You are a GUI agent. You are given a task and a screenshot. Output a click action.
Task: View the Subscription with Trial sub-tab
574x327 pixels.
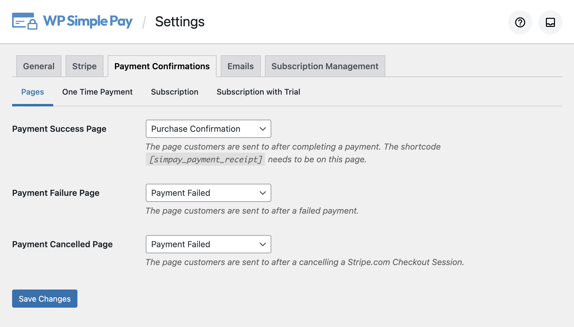pos(258,92)
